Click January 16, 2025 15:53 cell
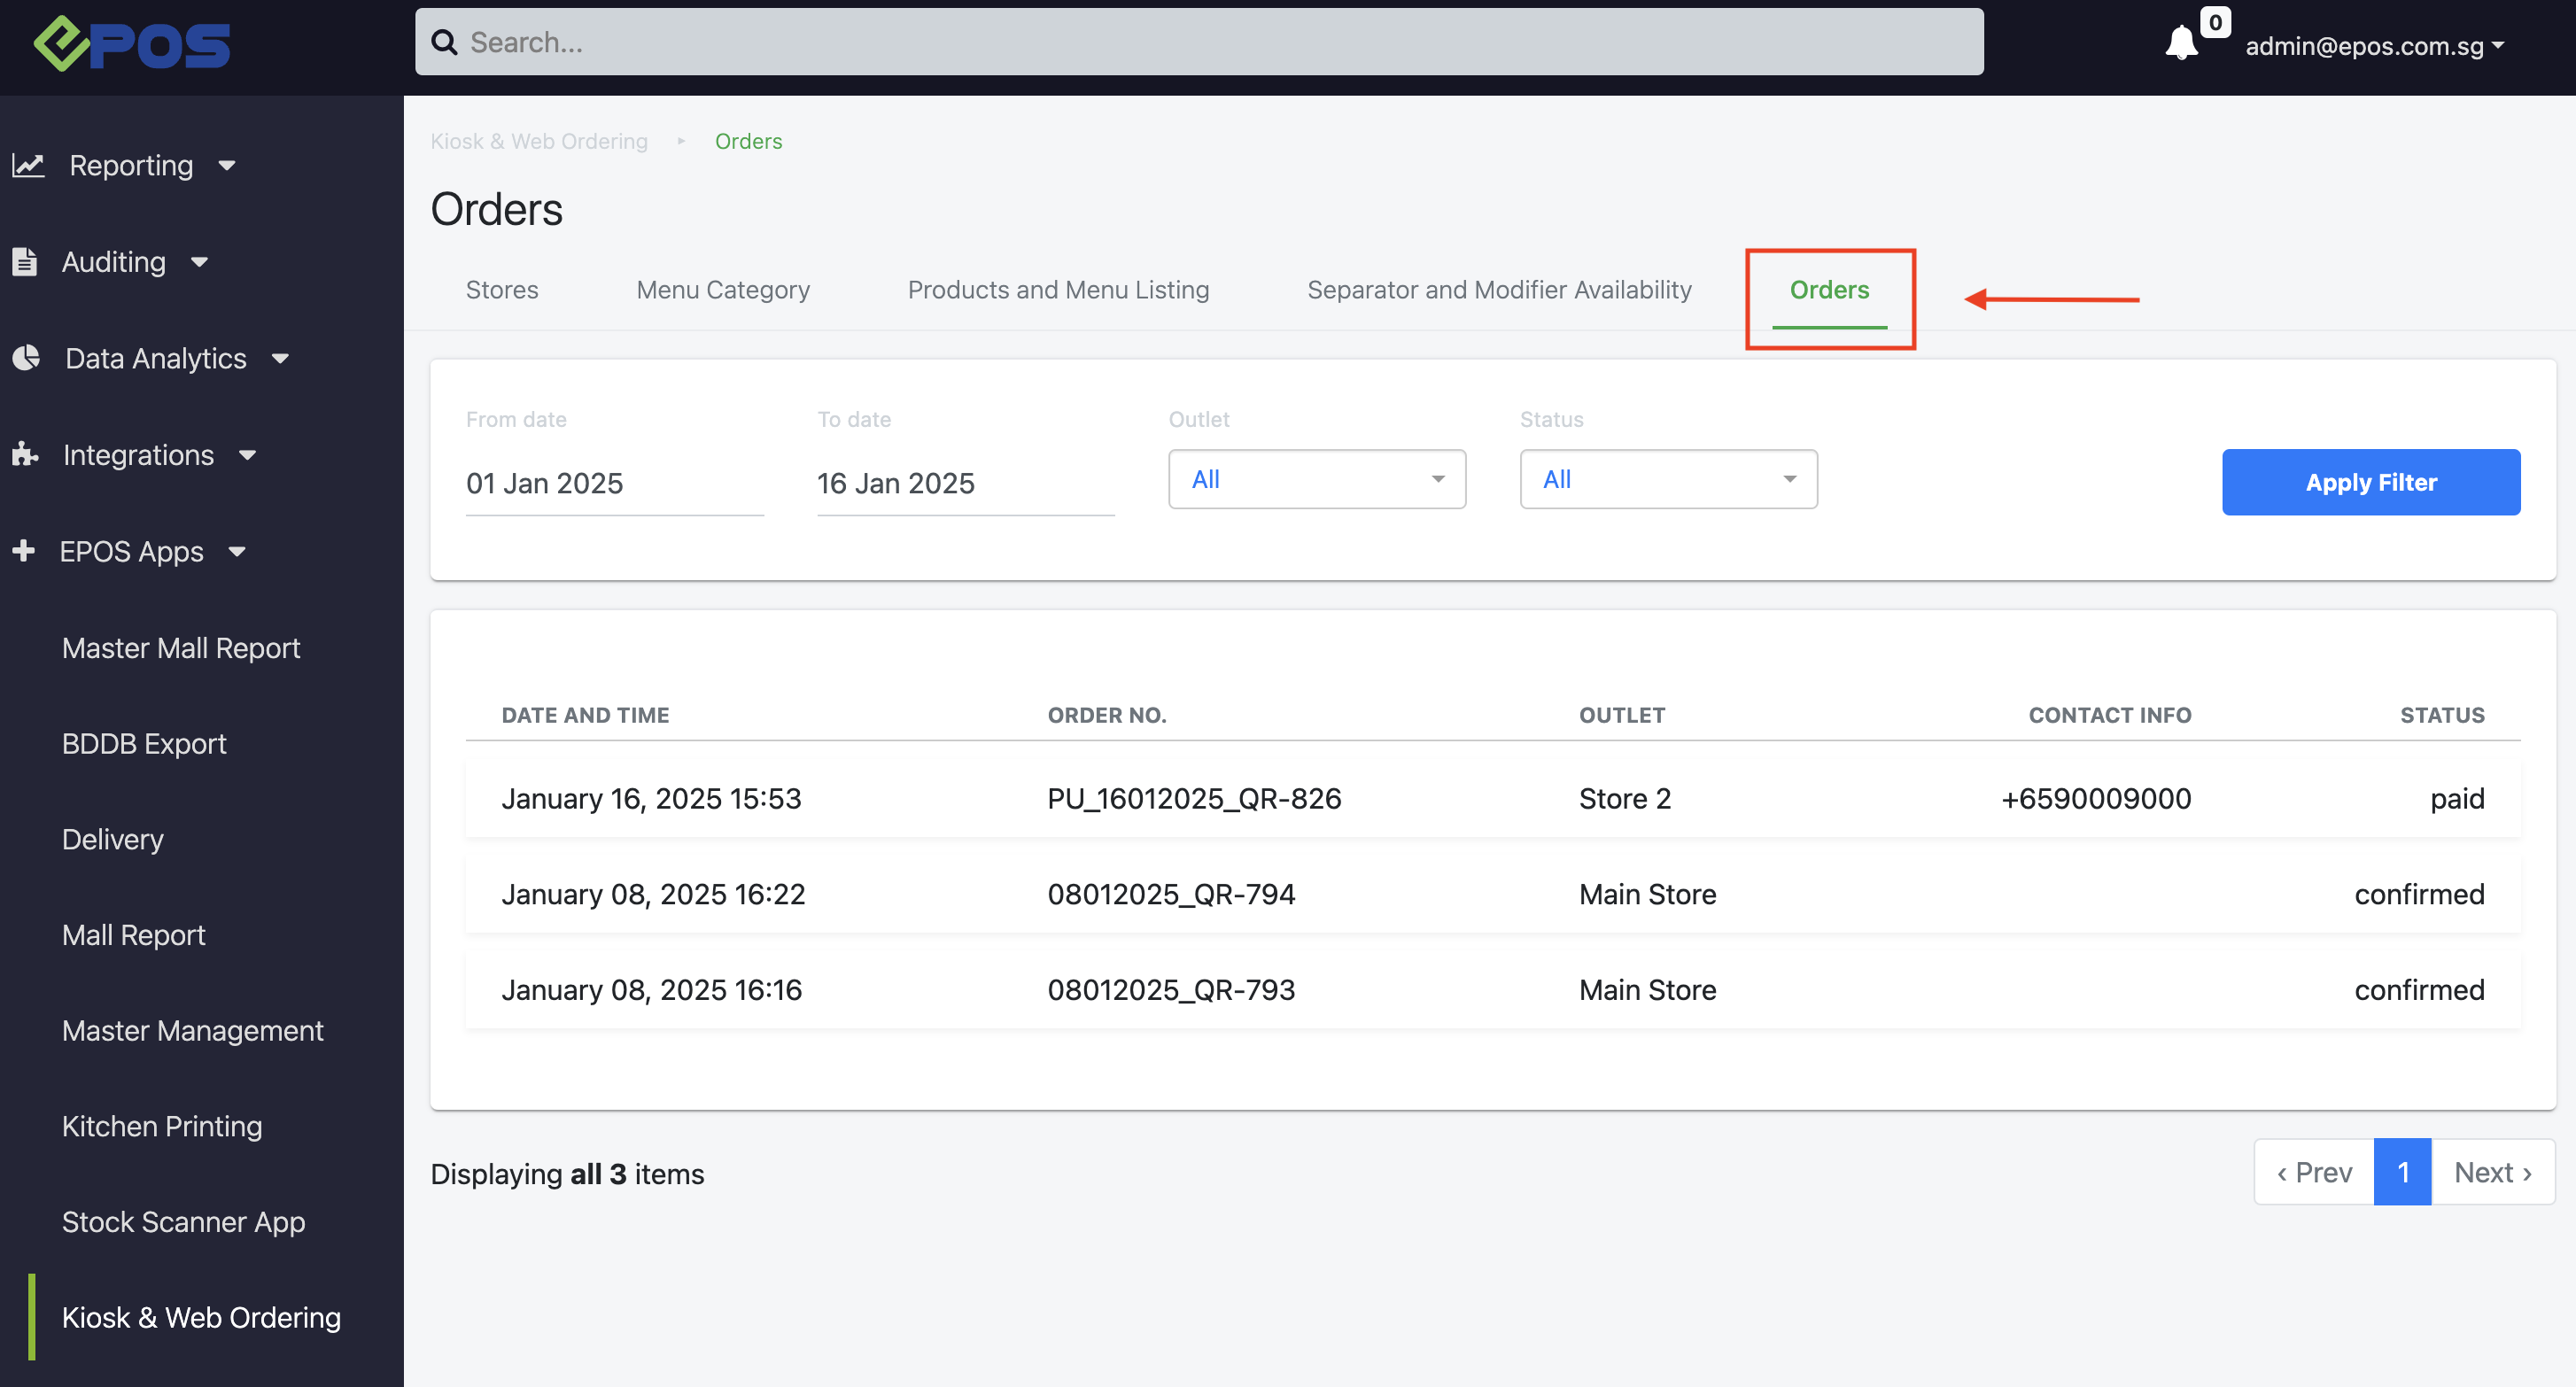 click(x=651, y=798)
